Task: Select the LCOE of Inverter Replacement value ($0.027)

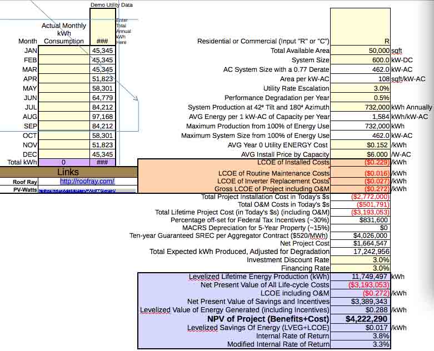Action: 360,181
